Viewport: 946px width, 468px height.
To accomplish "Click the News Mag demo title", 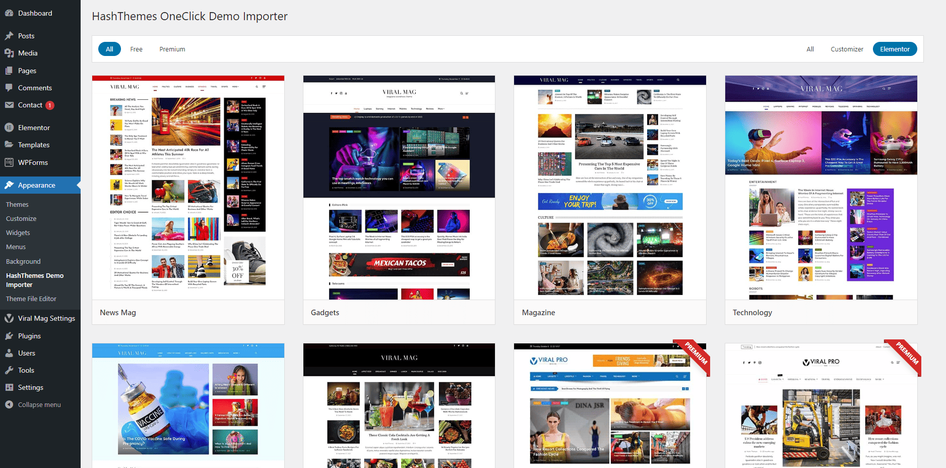I will click(x=118, y=313).
